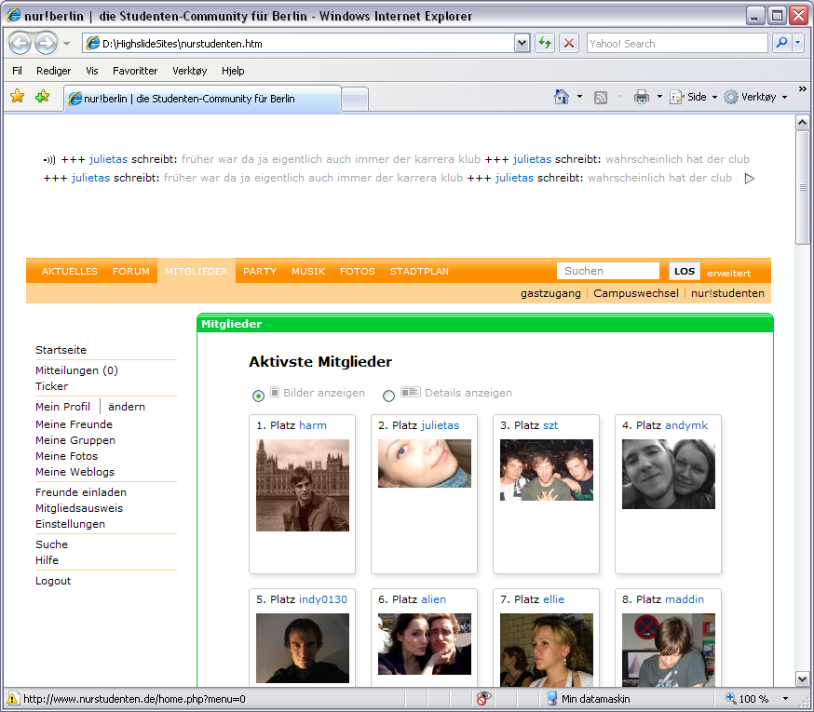Open the Side toolbar menu
Image resolution: width=814 pixels, height=712 pixels.
point(694,97)
